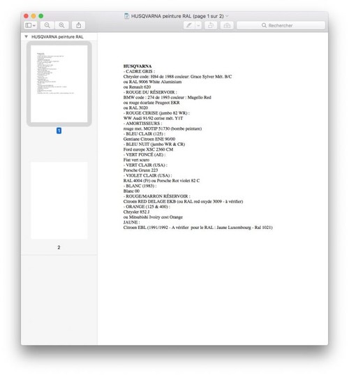Click the HUSQVARNA peinture RAL sidebar header
The height and width of the screenshot is (375, 349).
[57, 37]
